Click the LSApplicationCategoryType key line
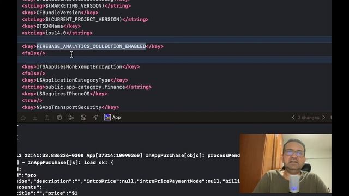Screen dimensions: 349x196 [x=75, y=80]
